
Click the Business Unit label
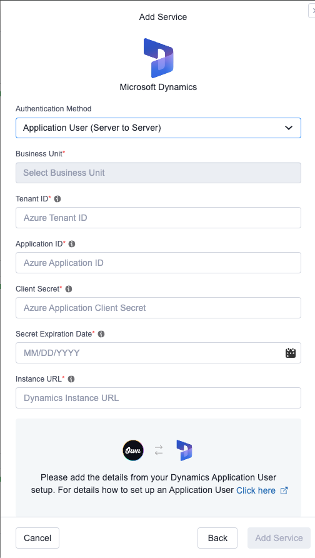[x=39, y=154]
